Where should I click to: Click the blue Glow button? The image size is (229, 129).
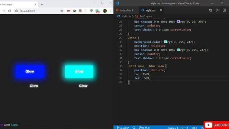[x=30, y=72]
